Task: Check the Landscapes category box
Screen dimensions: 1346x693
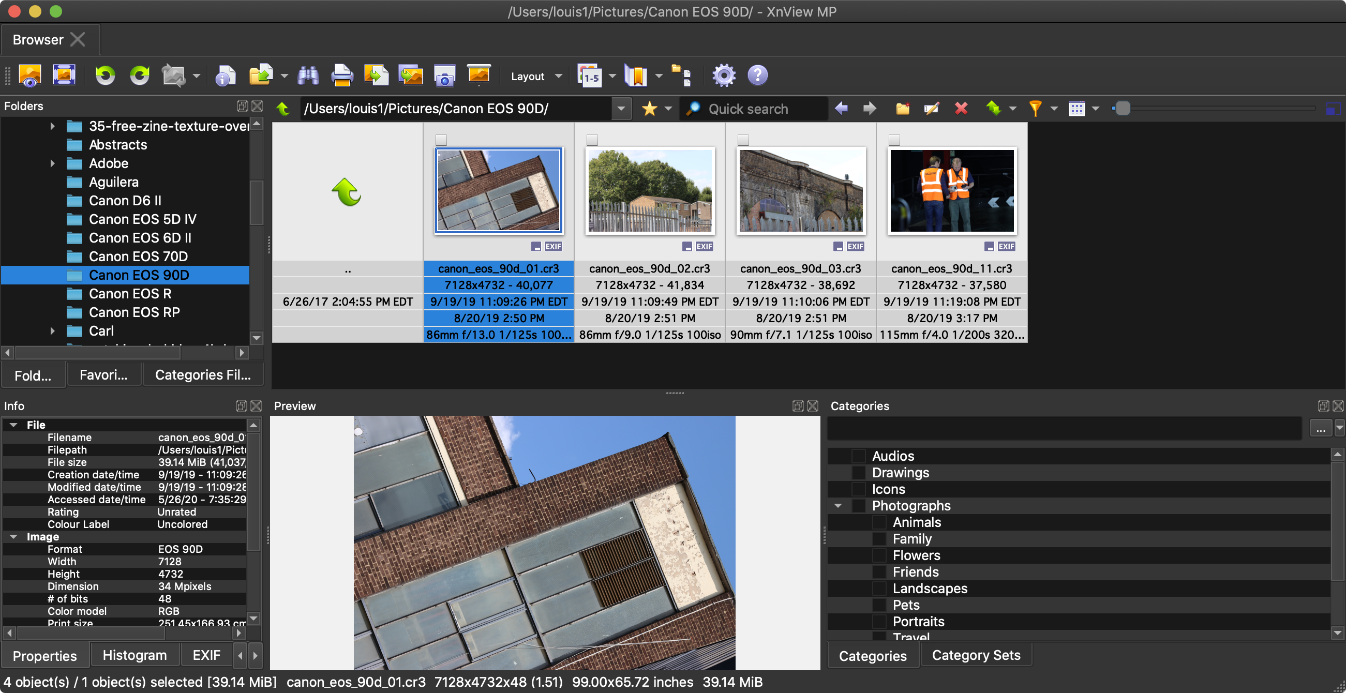Action: coord(879,589)
